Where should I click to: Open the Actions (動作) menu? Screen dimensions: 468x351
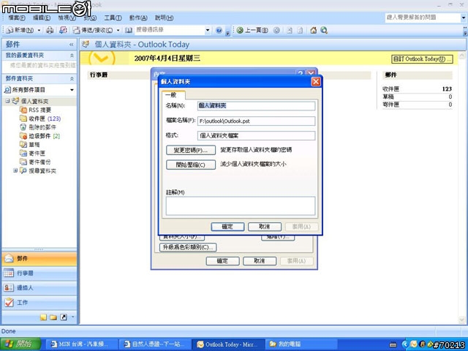click(x=138, y=18)
